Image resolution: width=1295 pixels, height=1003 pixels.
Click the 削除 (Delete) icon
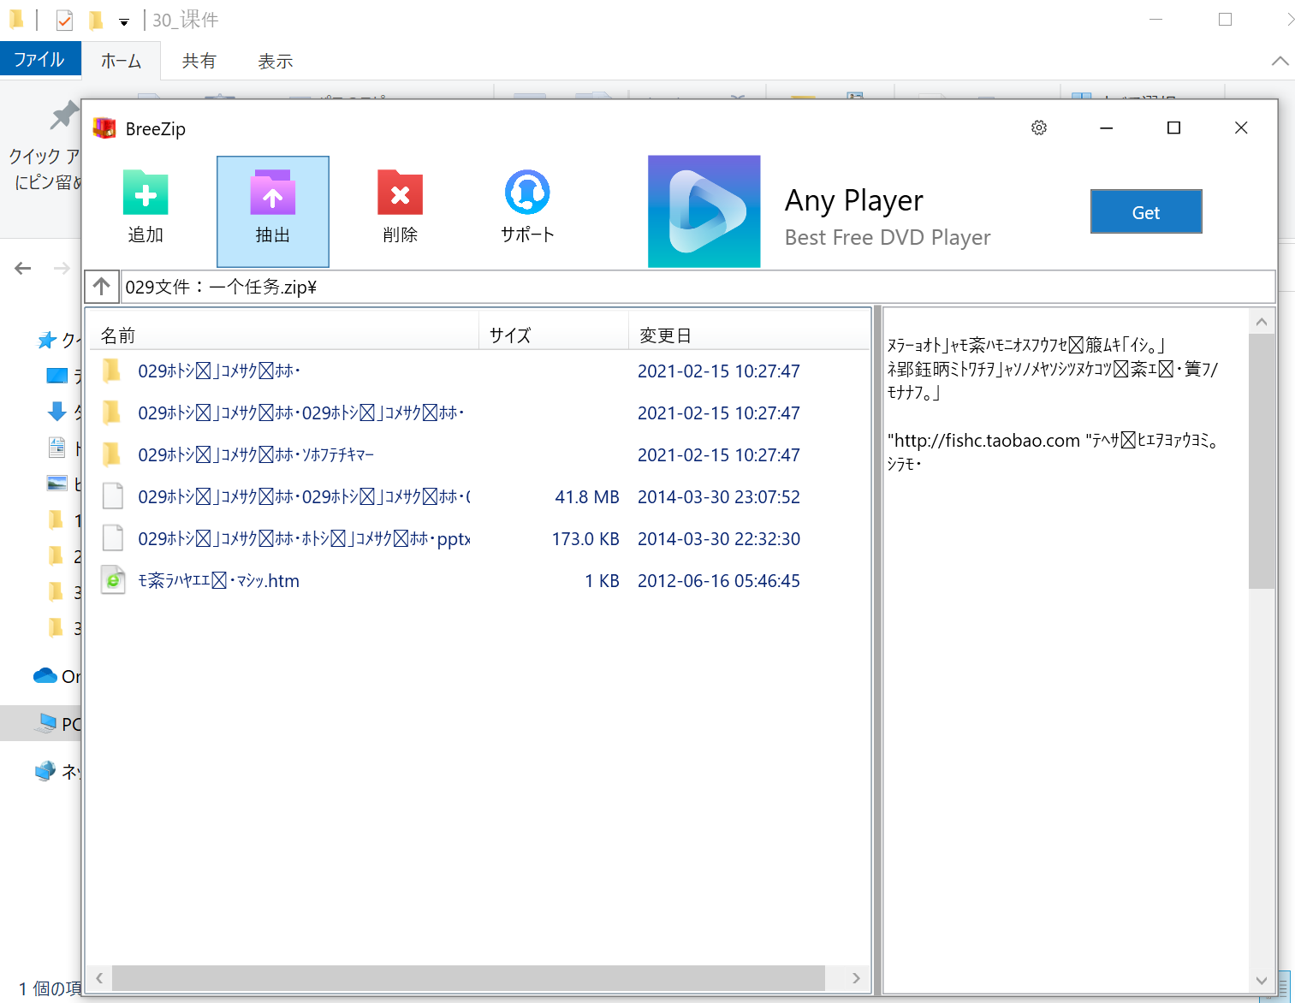pos(400,193)
